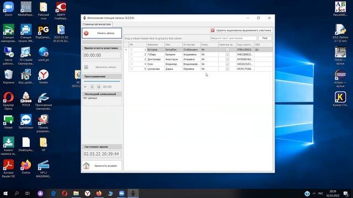Click the red record icon on Начать запись
The image size is (353, 198).
[86, 33]
